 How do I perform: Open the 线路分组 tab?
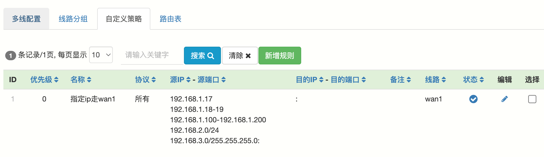pos(73,19)
